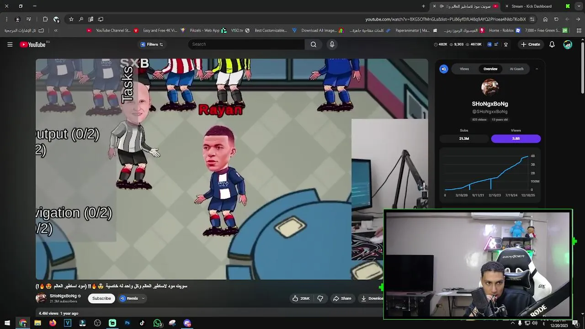Reload the page
The width and height of the screenshot is (585, 329).
coord(556,19)
